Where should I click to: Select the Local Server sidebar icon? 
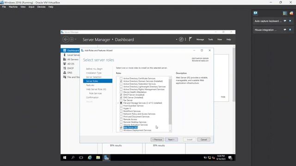[65, 55]
